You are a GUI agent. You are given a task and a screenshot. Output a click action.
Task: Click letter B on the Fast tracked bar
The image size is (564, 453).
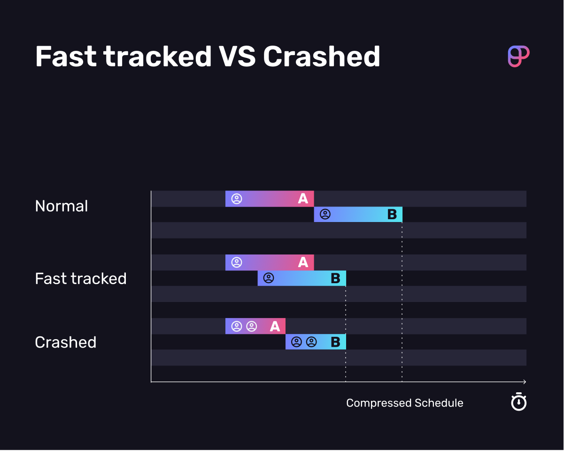(335, 278)
